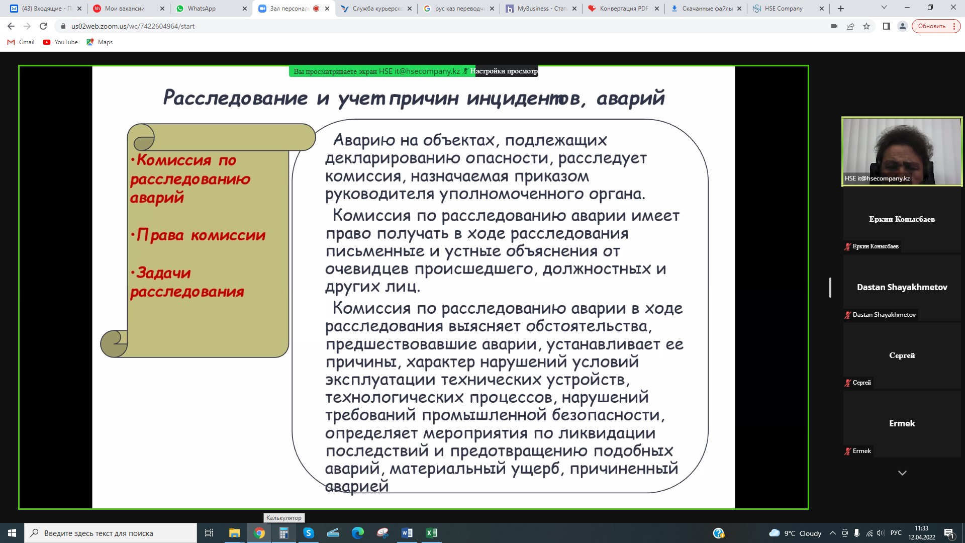Open microphone tray icon
Viewport: 965px width, 543px height.
pyautogui.click(x=856, y=533)
